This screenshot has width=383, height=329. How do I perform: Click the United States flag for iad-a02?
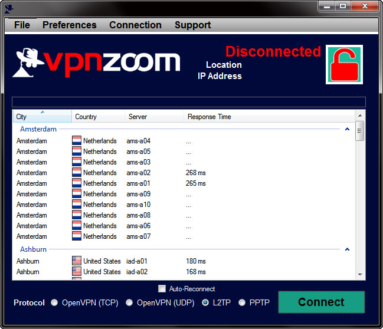point(77,271)
